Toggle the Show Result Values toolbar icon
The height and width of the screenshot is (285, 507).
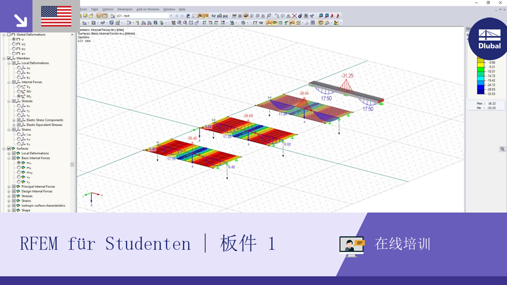[x=205, y=15]
